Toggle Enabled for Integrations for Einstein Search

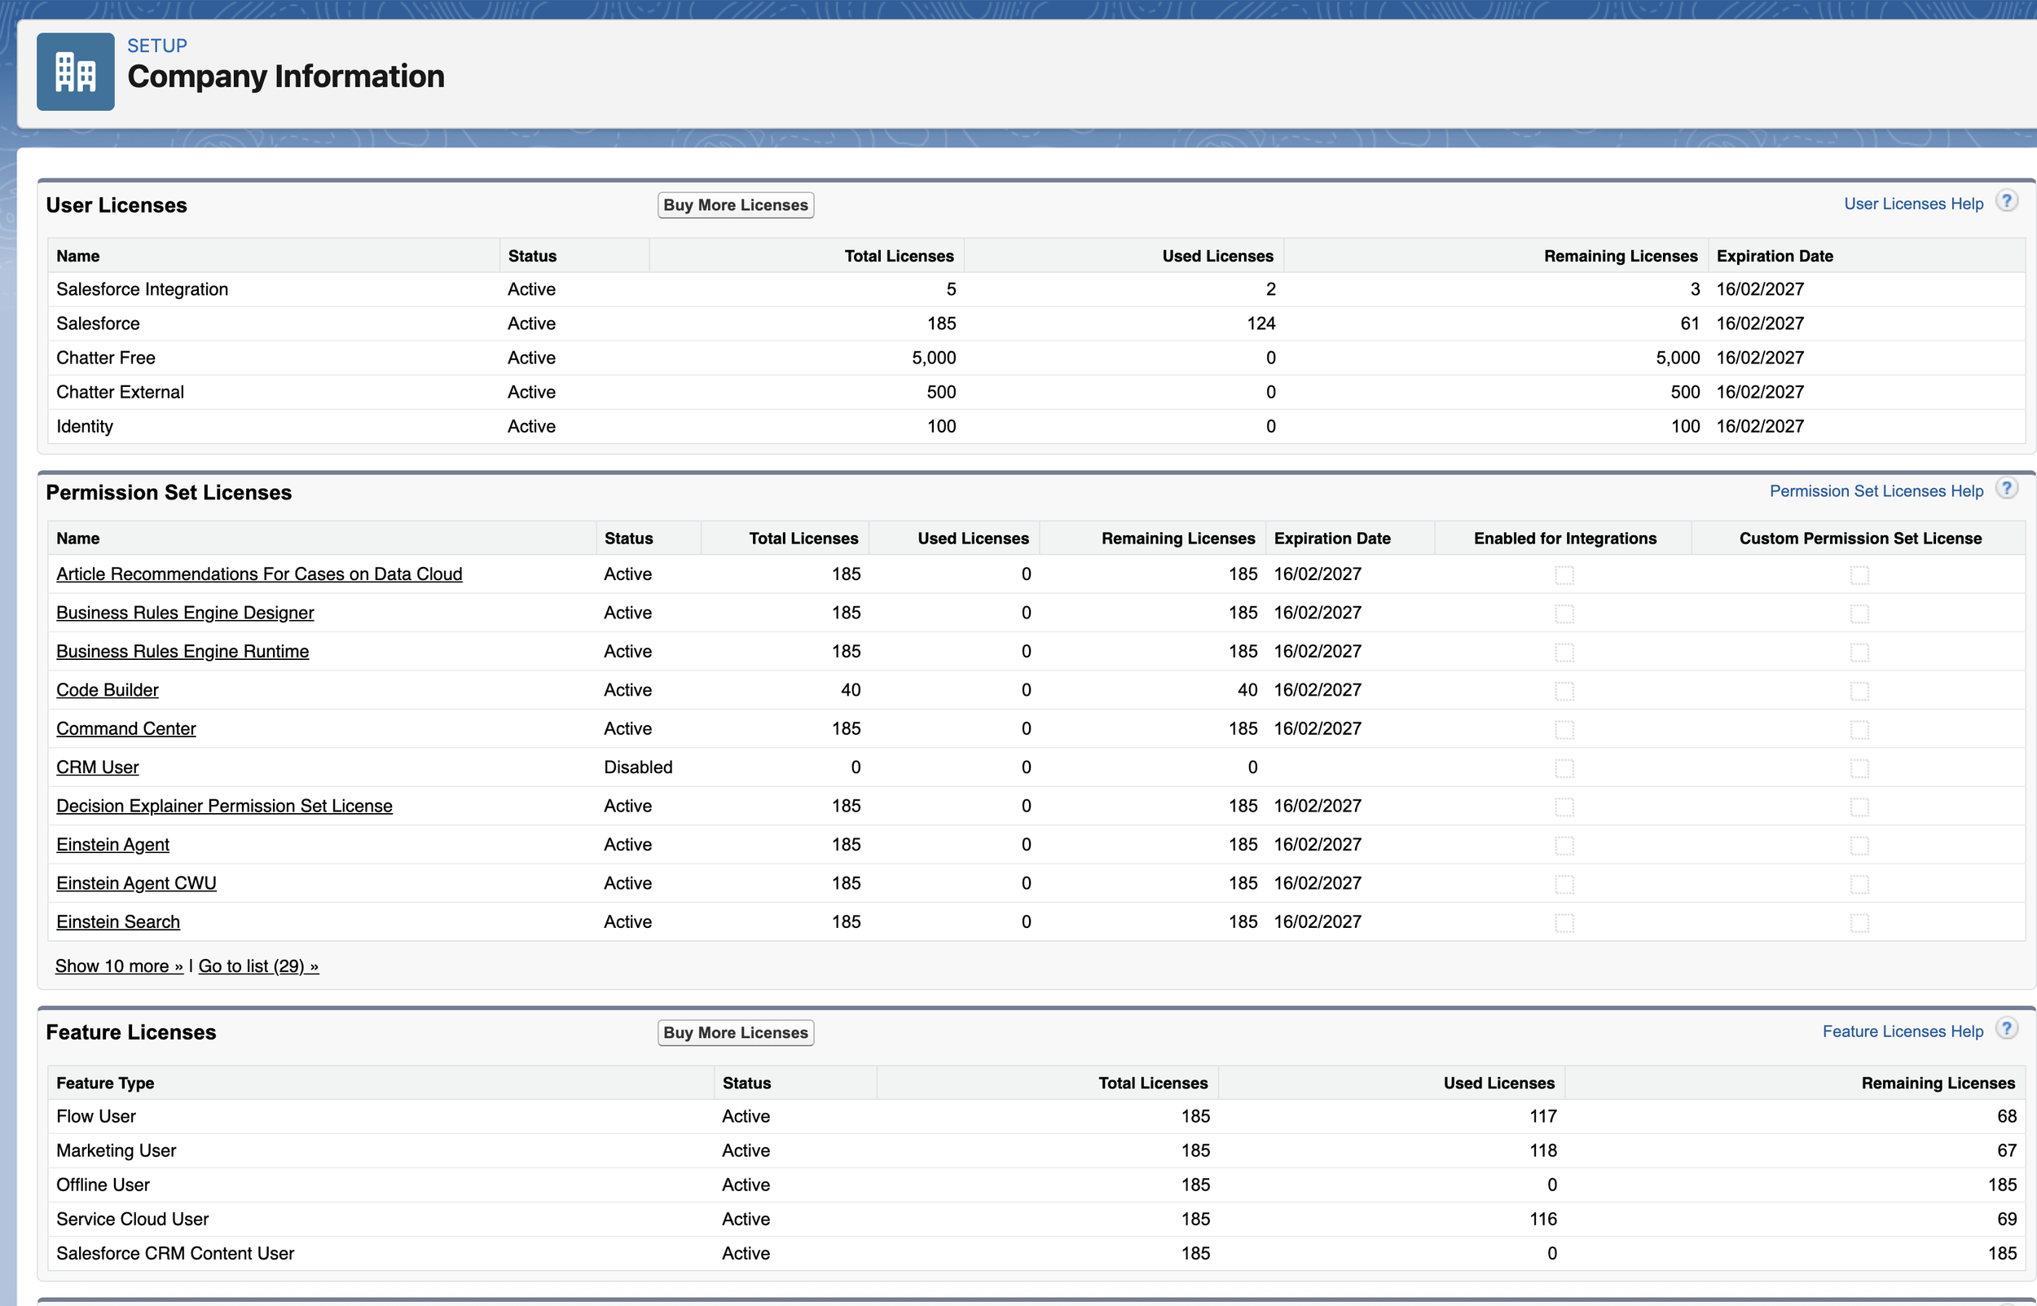point(1564,923)
